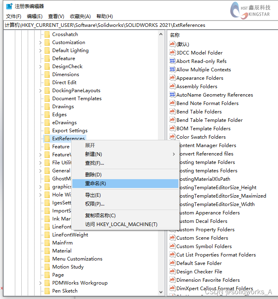Click the Registry Editor app icon in title bar
Viewport: 278px width, 299px height.
point(9,6)
